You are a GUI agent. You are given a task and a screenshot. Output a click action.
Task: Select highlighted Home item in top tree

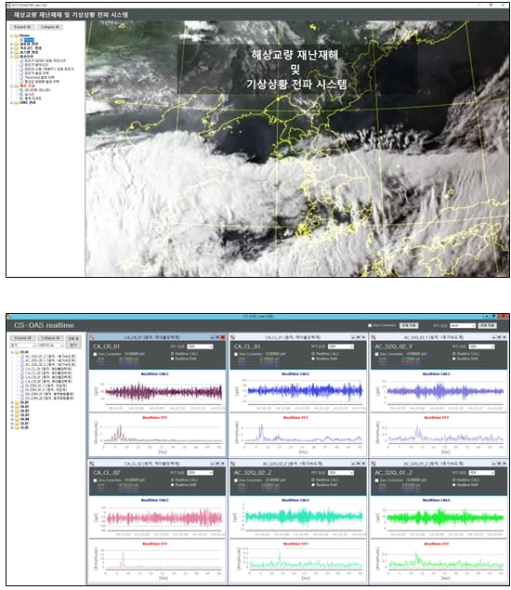pyautogui.click(x=30, y=40)
